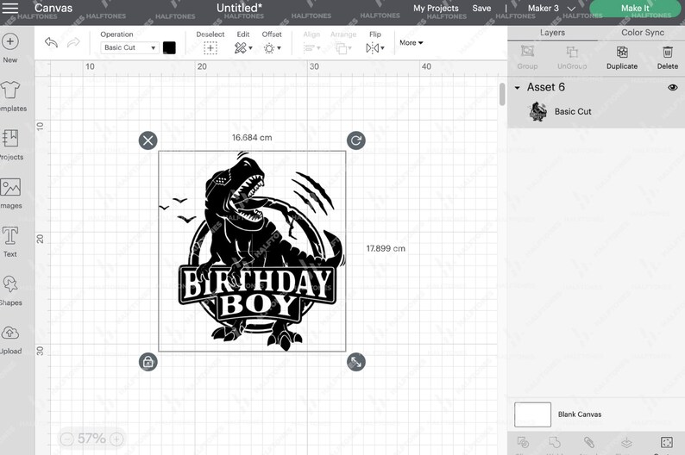Hide Asset 6 with the eye icon
This screenshot has height=455, width=685.
click(673, 87)
